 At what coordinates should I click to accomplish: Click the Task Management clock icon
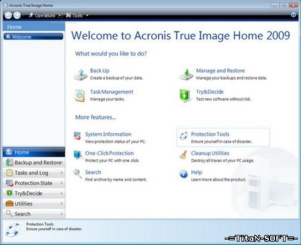tap(80, 96)
